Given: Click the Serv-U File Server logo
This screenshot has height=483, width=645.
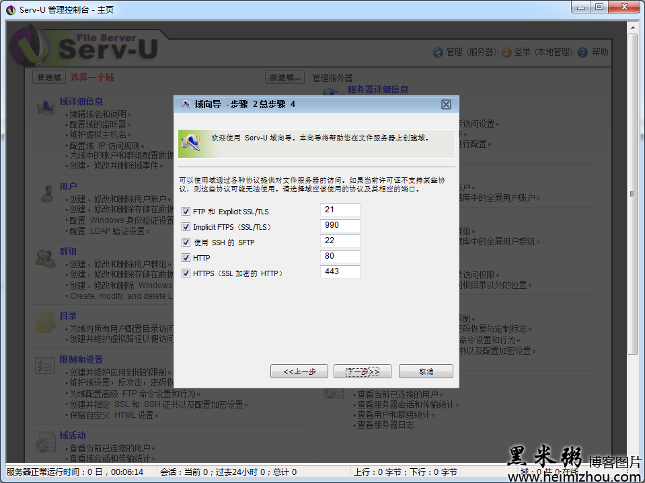Looking at the screenshot, I should tap(91, 47).
